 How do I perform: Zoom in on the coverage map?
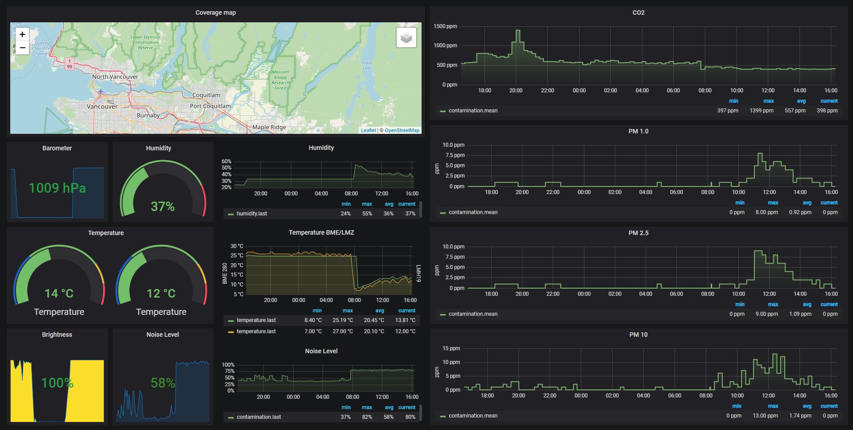(x=22, y=34)
